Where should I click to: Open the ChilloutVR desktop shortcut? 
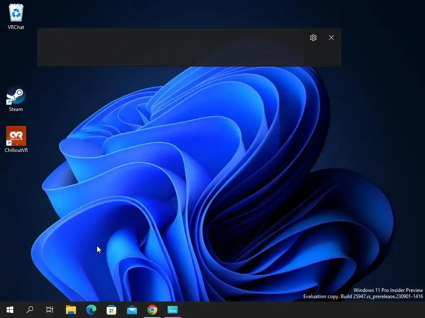point(16,139)
